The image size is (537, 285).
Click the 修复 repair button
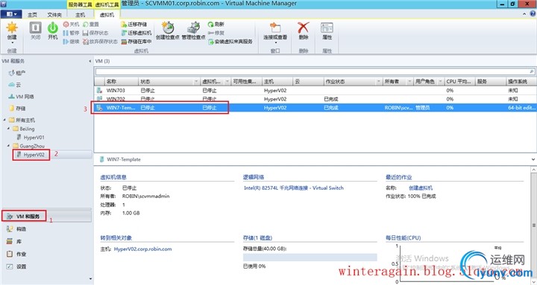[216, 33]
